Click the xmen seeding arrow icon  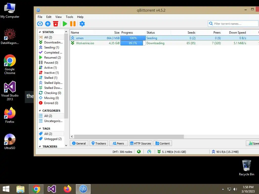point(73,38)
